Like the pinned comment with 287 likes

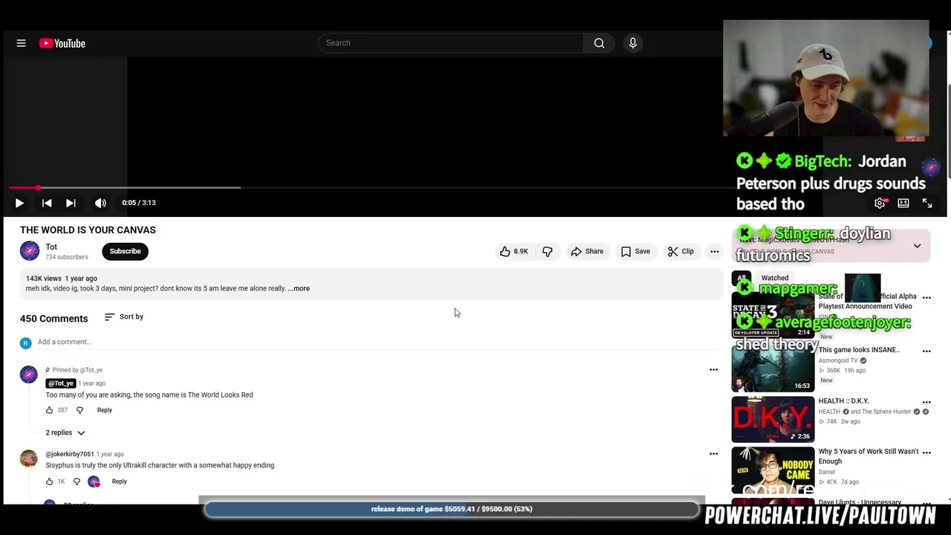point(50,410)
